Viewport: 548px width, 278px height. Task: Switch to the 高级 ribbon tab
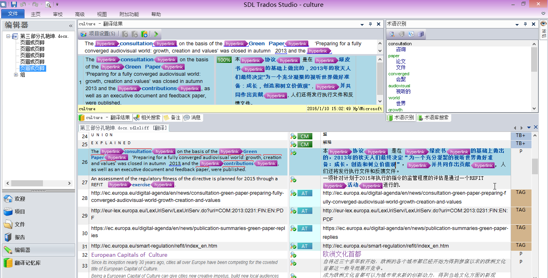pyautogui.click(x=80, y=14)
